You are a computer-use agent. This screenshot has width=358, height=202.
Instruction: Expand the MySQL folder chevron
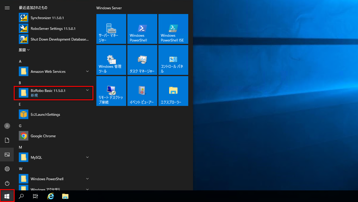[x=87, y=157]
